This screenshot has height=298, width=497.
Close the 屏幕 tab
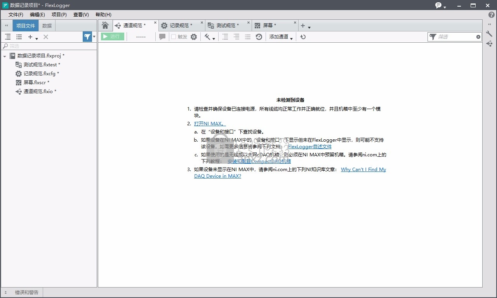(295, 23)
